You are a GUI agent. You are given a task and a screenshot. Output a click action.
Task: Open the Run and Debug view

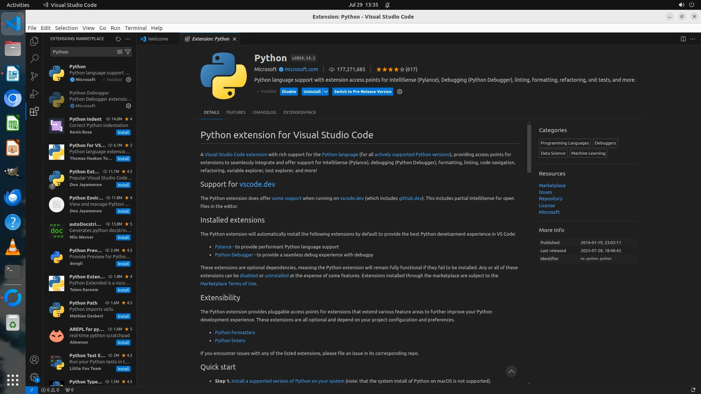pyautogui.click(x=34, y=94)
